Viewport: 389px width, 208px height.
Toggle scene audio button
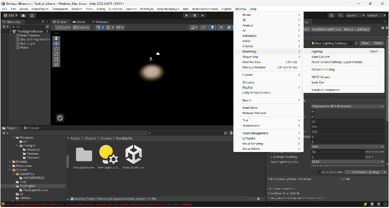click(x=221, y=27)
